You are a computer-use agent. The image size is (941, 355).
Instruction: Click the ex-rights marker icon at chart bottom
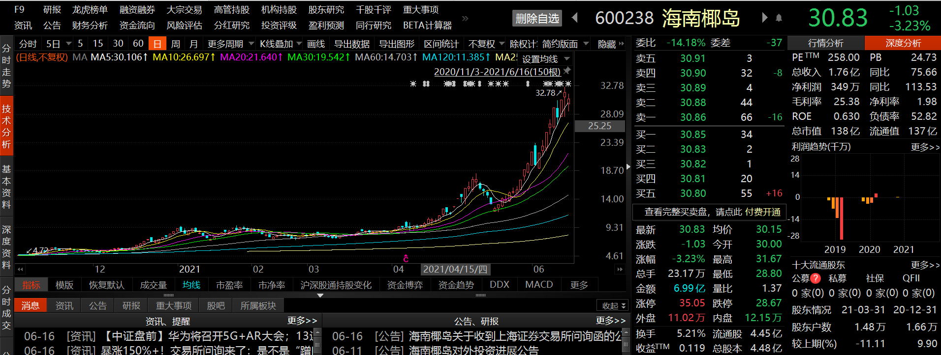click(406, 259)
